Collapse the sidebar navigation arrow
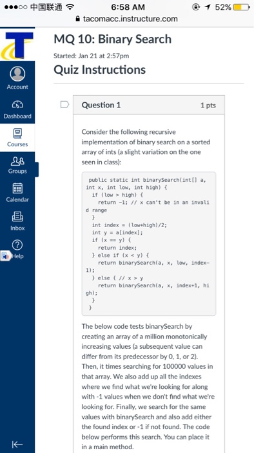The image size is (254, 453). [x=17, y=444]
